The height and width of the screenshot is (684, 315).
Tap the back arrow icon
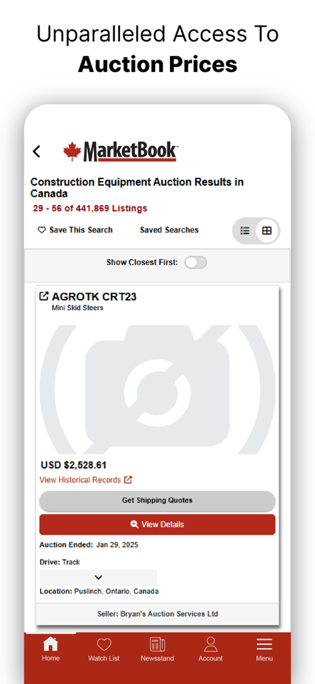point(37,152)
